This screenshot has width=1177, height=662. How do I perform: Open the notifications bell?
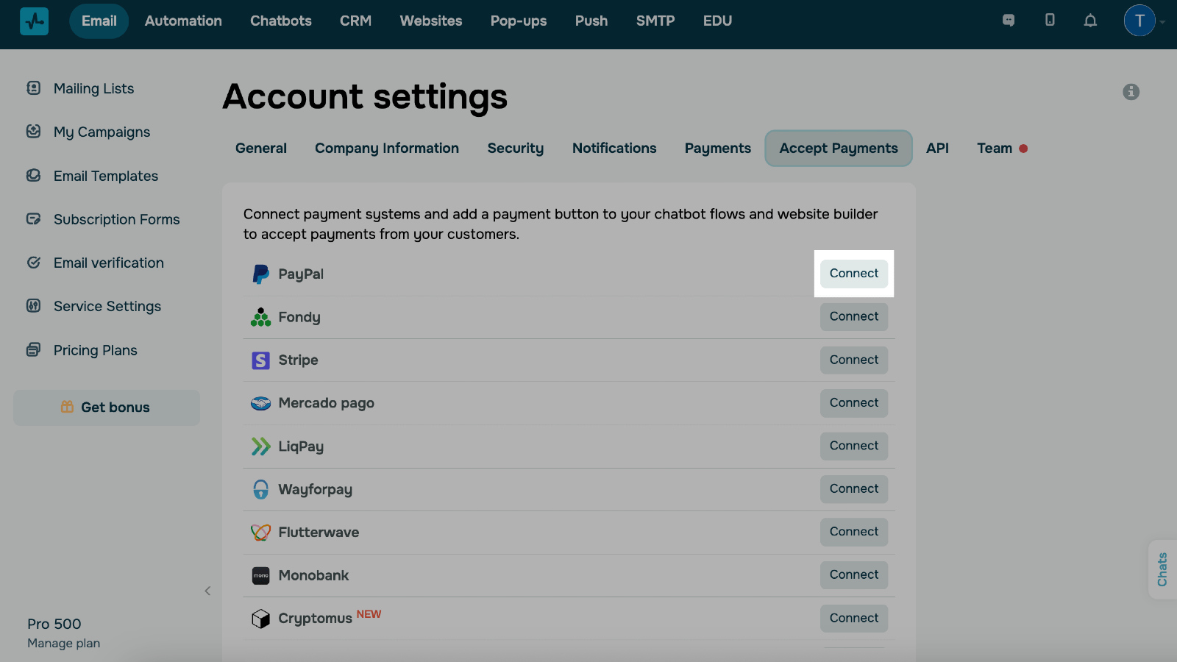pos(1090,21)
